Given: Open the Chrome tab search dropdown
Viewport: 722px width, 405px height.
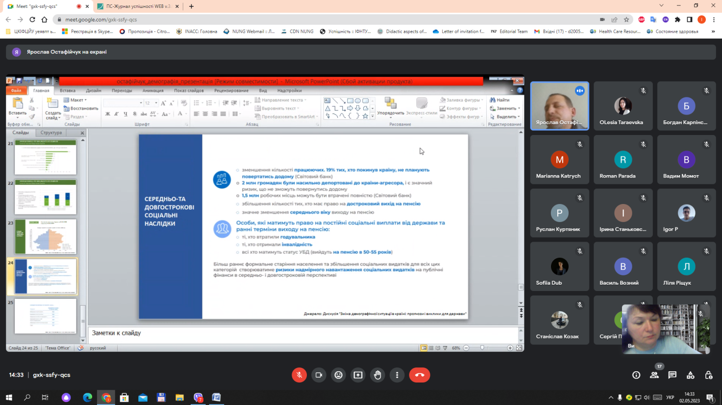Looking at the screenshot, I should point(661,6).
